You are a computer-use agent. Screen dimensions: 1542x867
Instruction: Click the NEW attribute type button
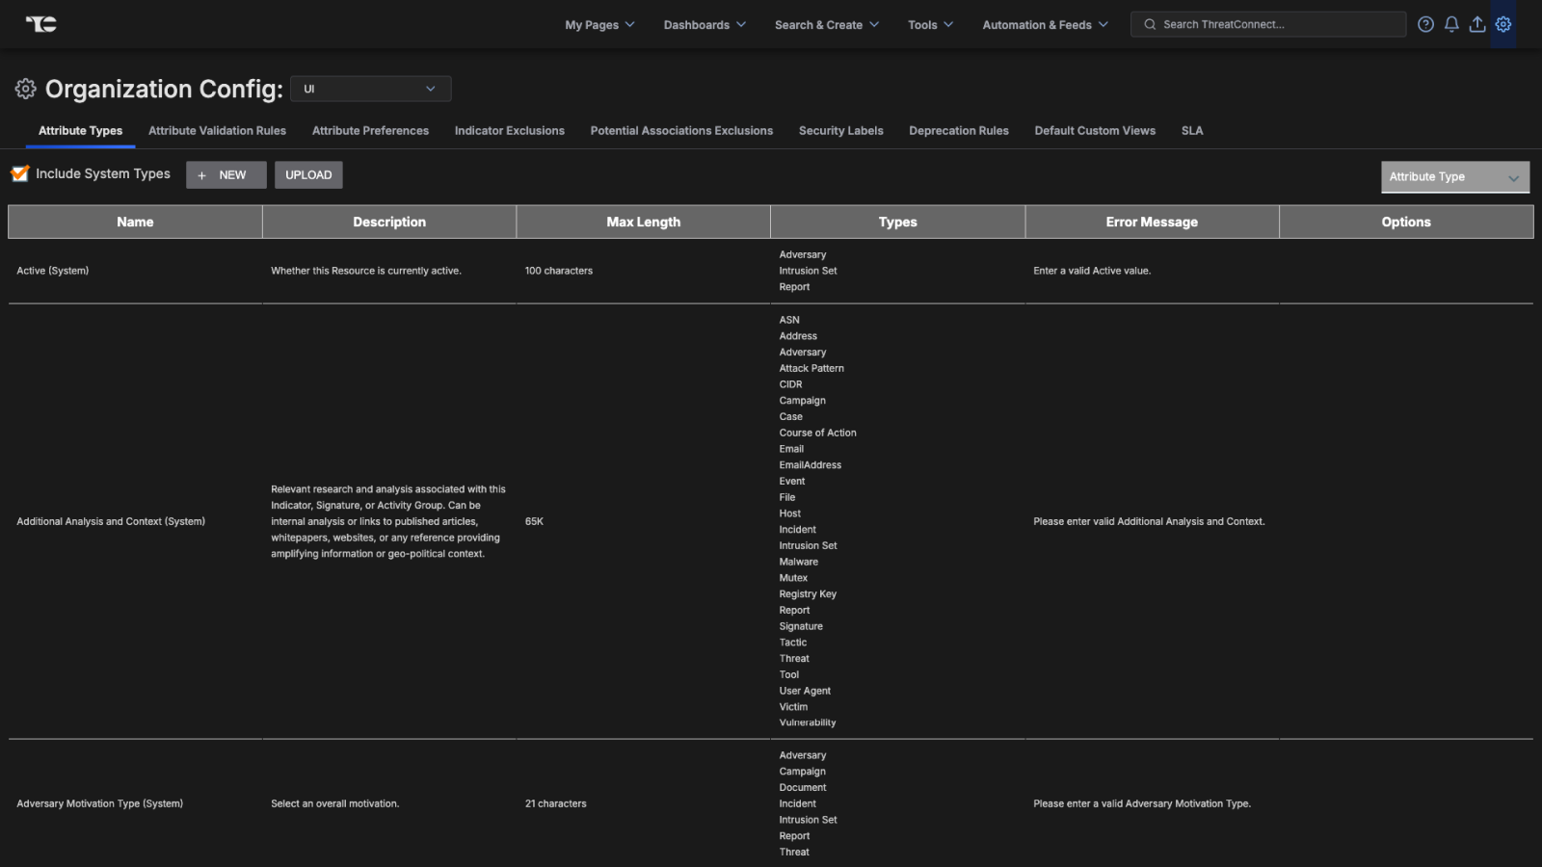tap(226, 174)
